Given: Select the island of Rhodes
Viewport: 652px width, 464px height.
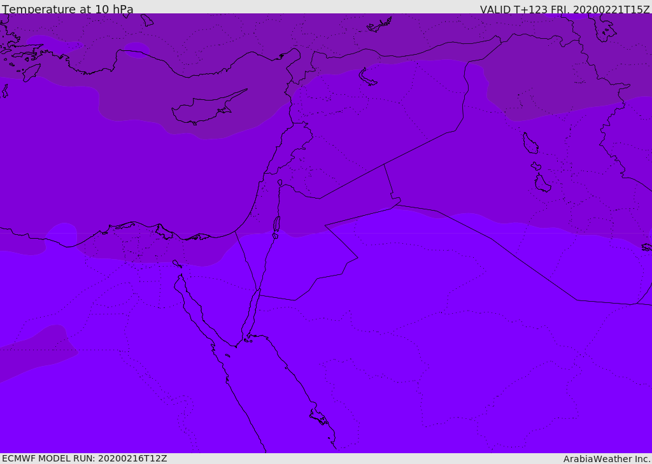Looking at the screenshot, I should click(x=31, y=73).
